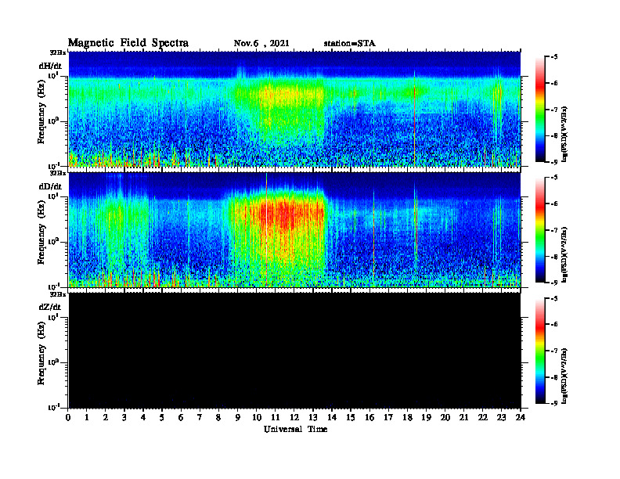Click the hour 24 tick label
The width and height of the screenshot is (620, 479).
coord(521,418)
